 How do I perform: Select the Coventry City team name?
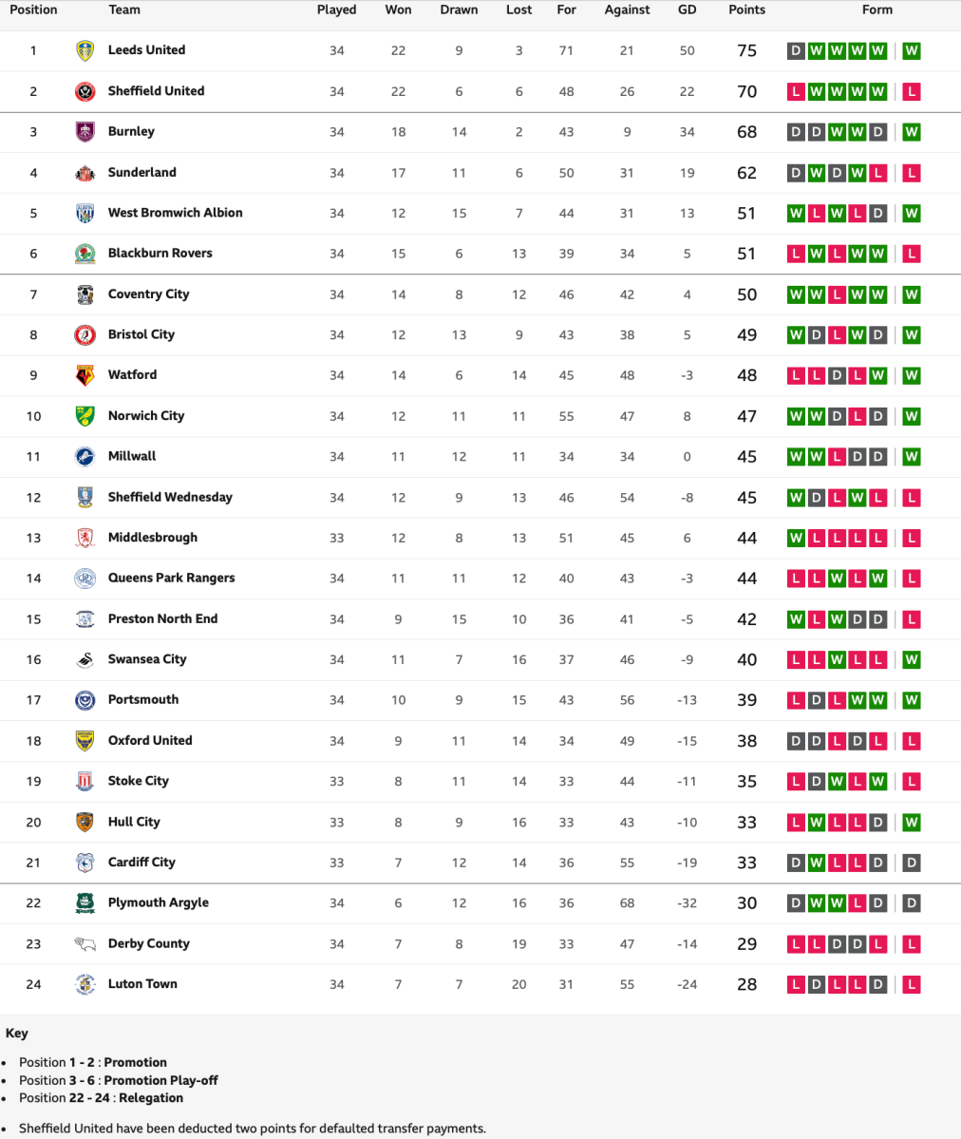(148, 294)
